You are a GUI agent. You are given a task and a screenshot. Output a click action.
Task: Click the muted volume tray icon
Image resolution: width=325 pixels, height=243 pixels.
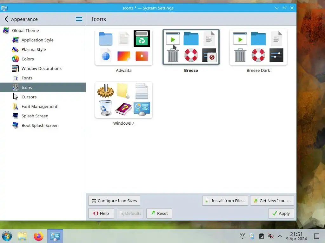[271, 236]
